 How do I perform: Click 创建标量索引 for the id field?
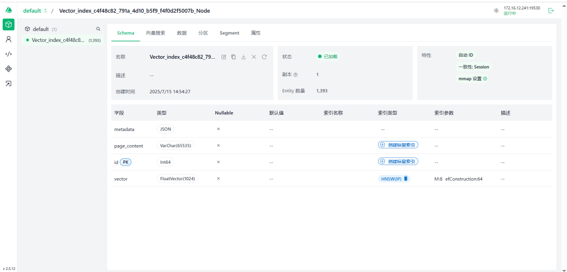398,161
